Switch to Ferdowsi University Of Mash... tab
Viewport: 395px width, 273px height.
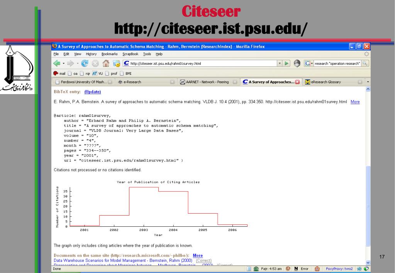coord(83,82)
